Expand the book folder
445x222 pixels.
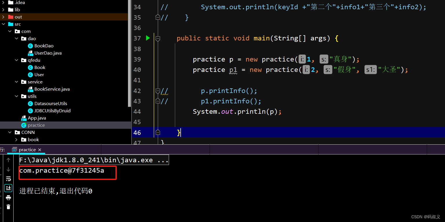[17, 140]
